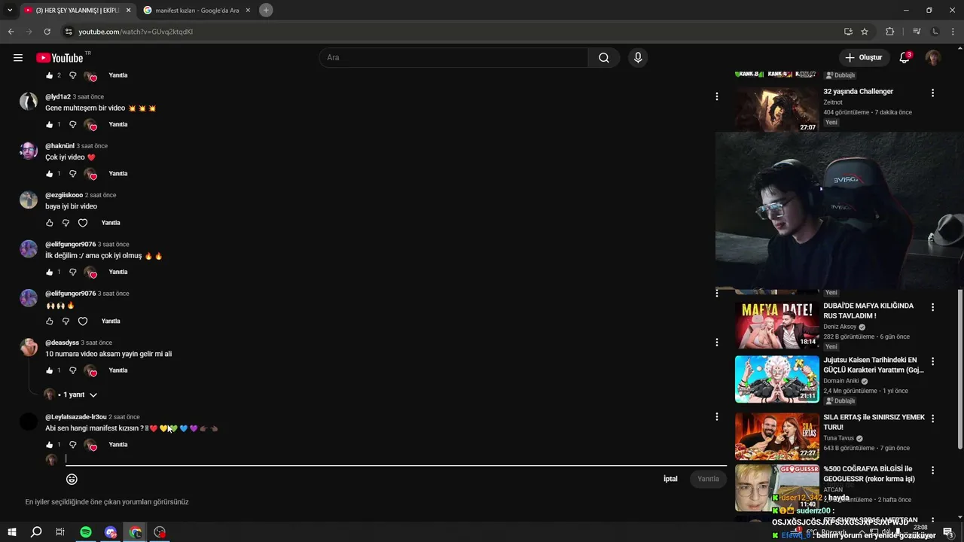The height and width of the screenshot is (542, 964).
Task: Open Chrome three-dot menu
Action: tap(953, 32)
